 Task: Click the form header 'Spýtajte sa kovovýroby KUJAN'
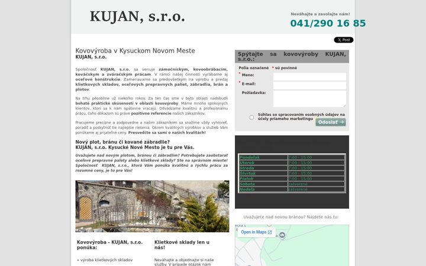point(292,57)
